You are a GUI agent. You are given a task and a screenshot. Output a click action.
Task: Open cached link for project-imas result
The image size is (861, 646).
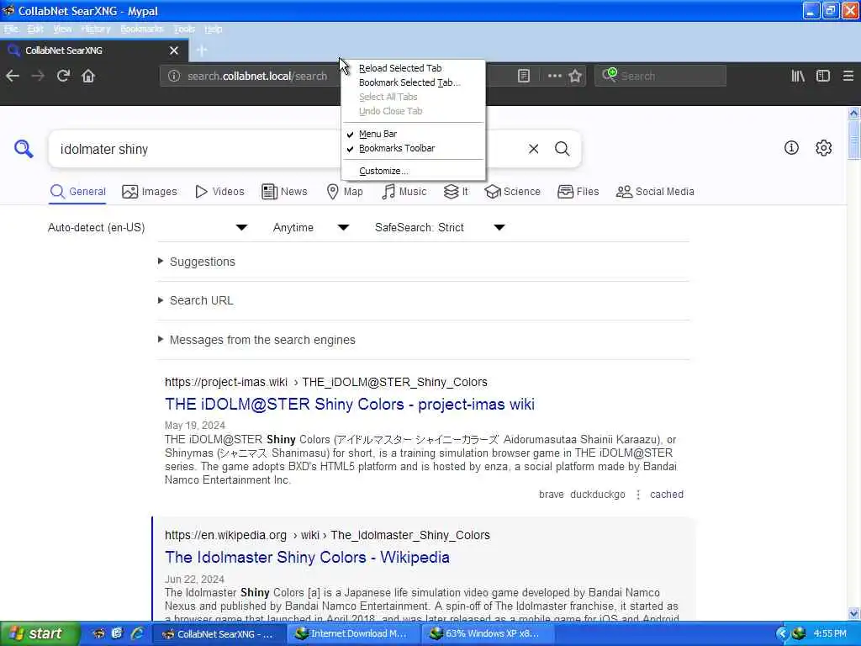click(x=667, y=495)
